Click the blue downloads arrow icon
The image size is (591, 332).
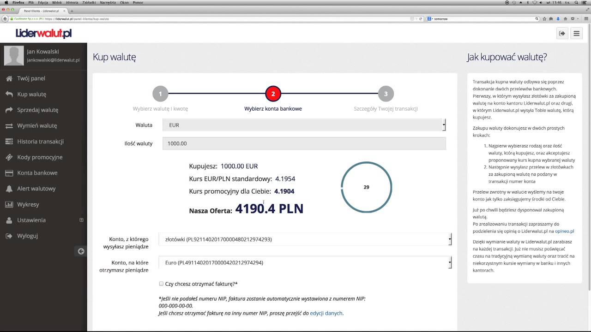pos(558,19)
